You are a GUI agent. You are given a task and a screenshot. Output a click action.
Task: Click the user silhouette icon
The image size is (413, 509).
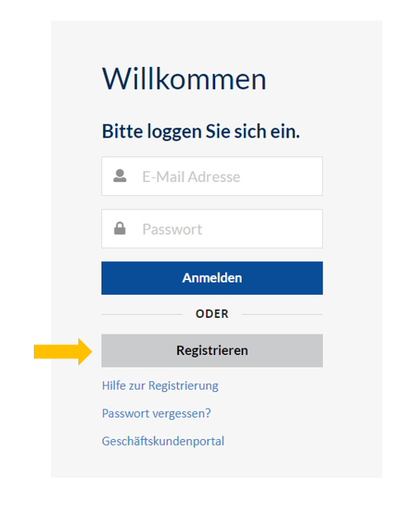[x=120, y=175]
